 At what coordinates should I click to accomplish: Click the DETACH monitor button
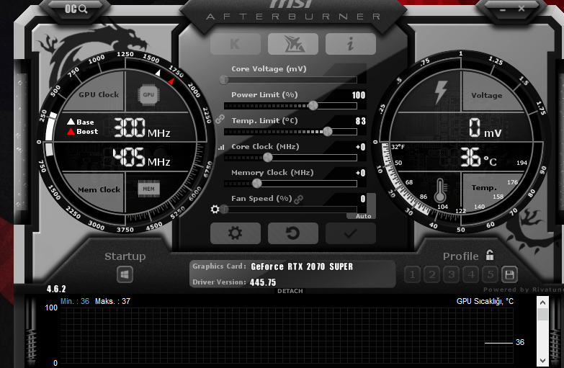[x=290, y=291]
